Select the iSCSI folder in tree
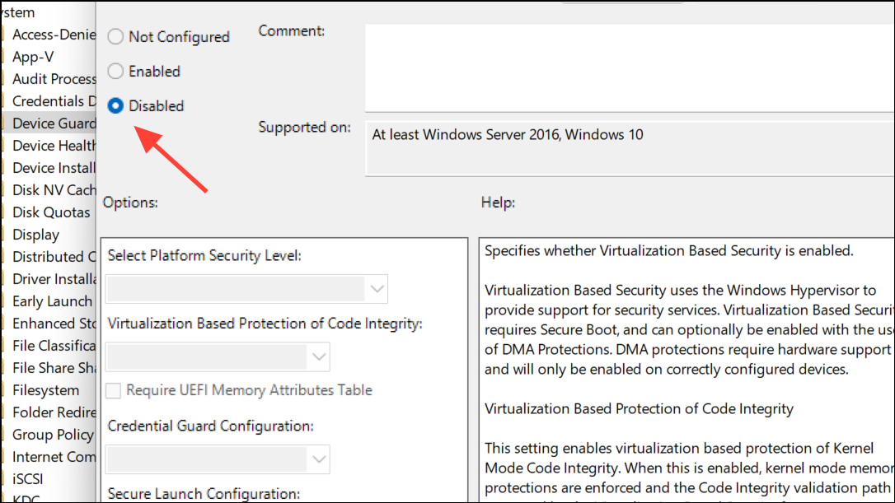Screen dimensions: 895x503 tap(27, 480)
